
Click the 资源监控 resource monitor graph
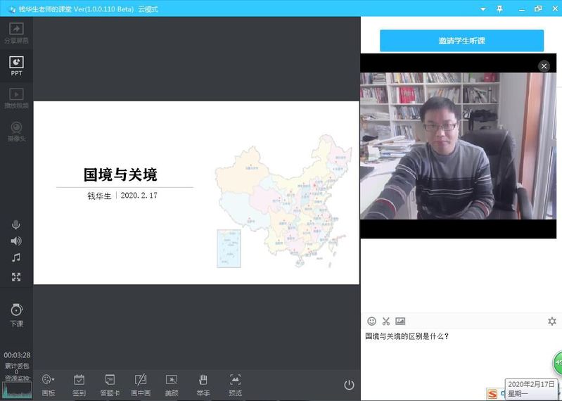[x=17, y=390]
